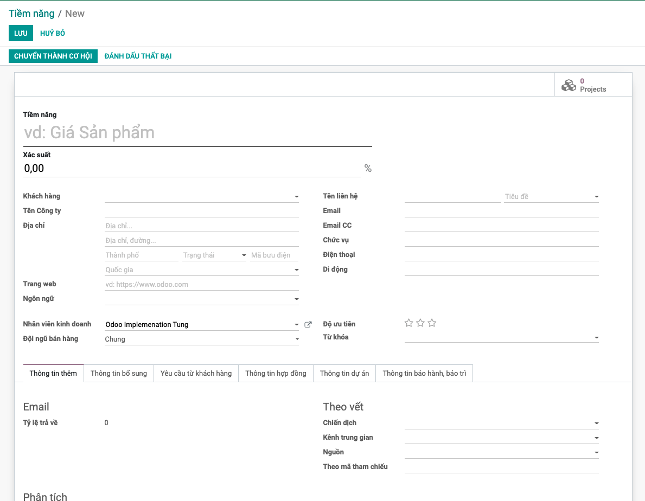Expand the Khách hàng dropdown
645x501 pixels.
click(297, 196)
